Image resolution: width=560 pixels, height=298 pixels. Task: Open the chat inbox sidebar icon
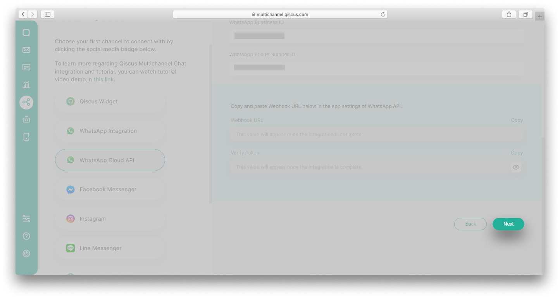[26, 33]
